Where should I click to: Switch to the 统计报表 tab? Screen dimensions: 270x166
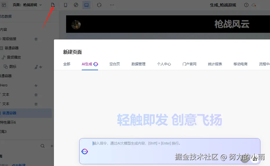[215, 64]
